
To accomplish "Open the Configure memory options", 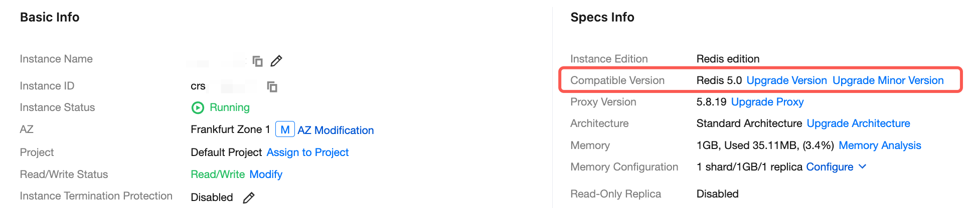I will click(829, 167).
